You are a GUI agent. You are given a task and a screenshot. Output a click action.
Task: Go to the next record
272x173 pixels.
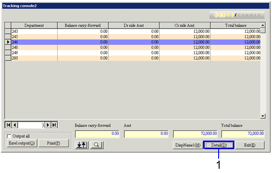pyautogui.click(x=48, y=125)
